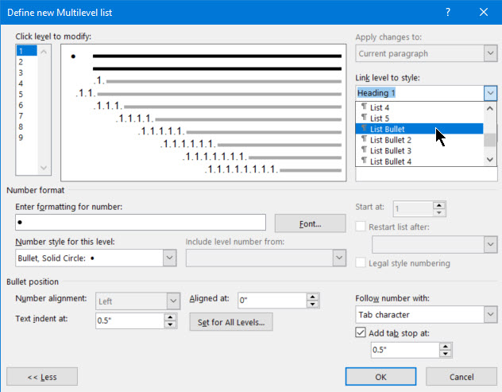Decrease the Aligned at value
Viewport: 502px width, 392px height.
[312, 305]
